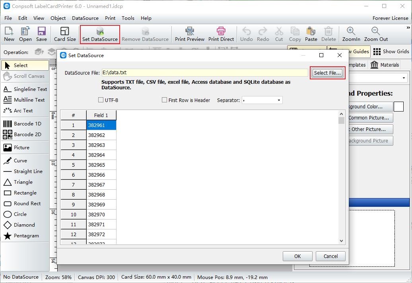Select the Triangle shape tool
The image size is (412, 283).
(25, 182)
